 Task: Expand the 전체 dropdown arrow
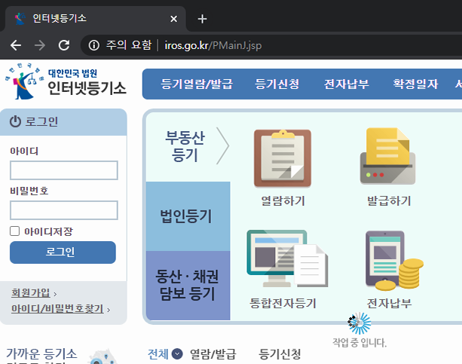[177, 354]
